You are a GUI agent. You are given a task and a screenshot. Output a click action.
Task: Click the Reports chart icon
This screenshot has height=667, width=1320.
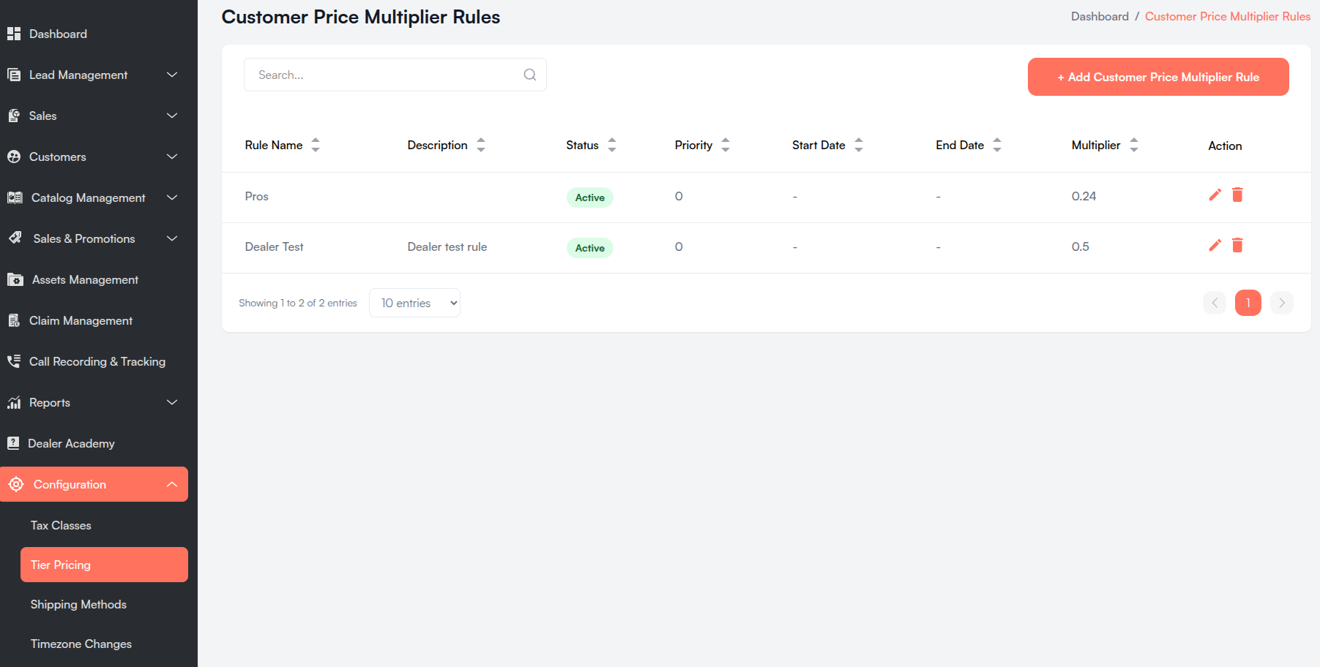coord(14,402)
